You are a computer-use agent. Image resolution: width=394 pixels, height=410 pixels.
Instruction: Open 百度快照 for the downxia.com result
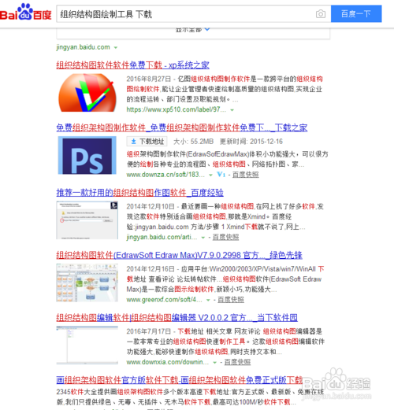click(237, 362)
